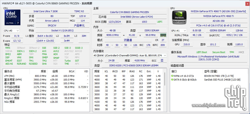Viewport: 250px width, 114px height.
Task: Click the ECC value 否
Action: click(162, 61)
